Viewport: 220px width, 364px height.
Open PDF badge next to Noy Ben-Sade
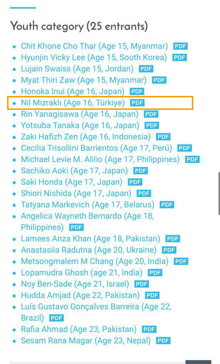pyautogui.click(x=142, y=284)
